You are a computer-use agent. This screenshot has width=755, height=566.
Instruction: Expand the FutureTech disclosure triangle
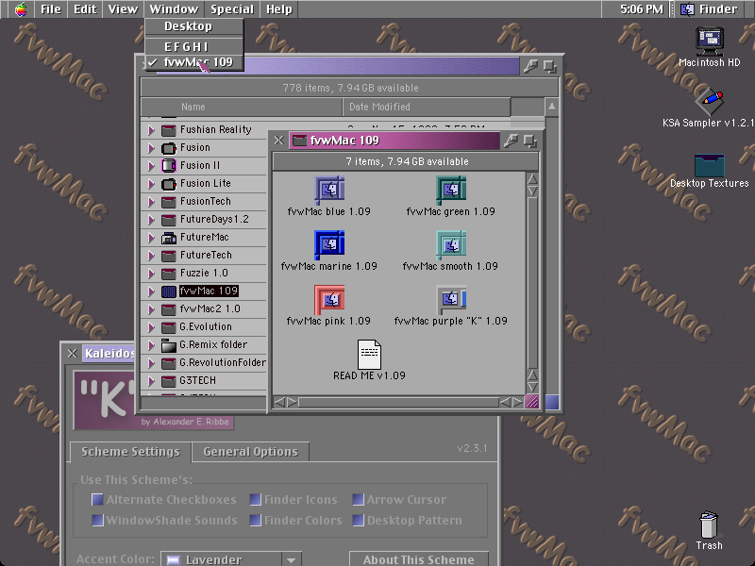pyautogui.click(x=151, y=256)
